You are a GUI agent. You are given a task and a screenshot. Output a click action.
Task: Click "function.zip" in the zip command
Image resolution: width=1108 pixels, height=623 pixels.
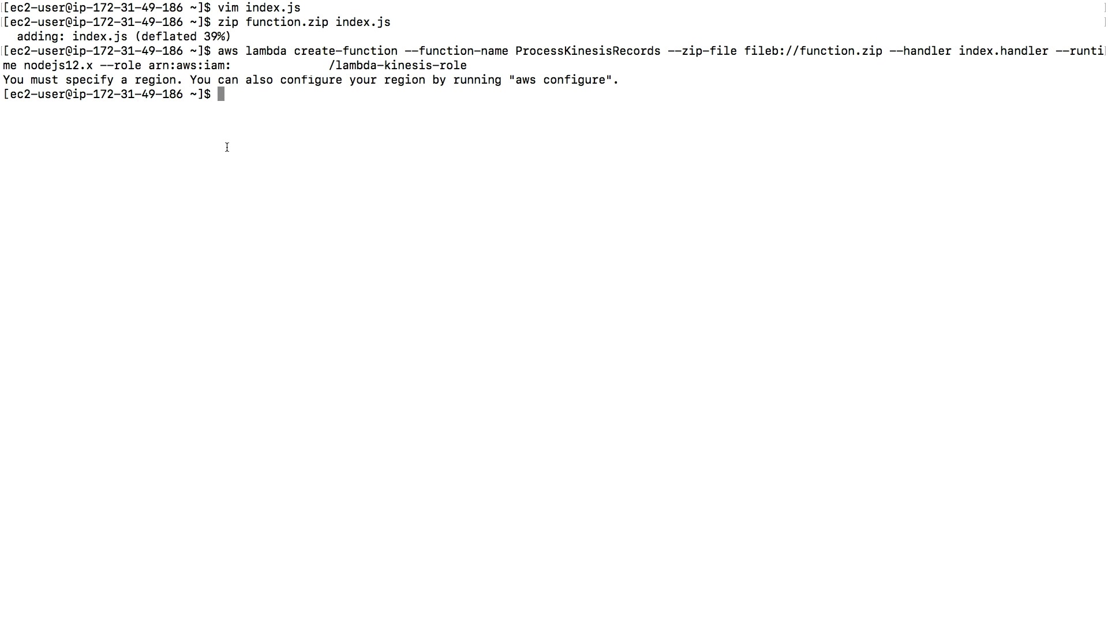pos(287,22)
